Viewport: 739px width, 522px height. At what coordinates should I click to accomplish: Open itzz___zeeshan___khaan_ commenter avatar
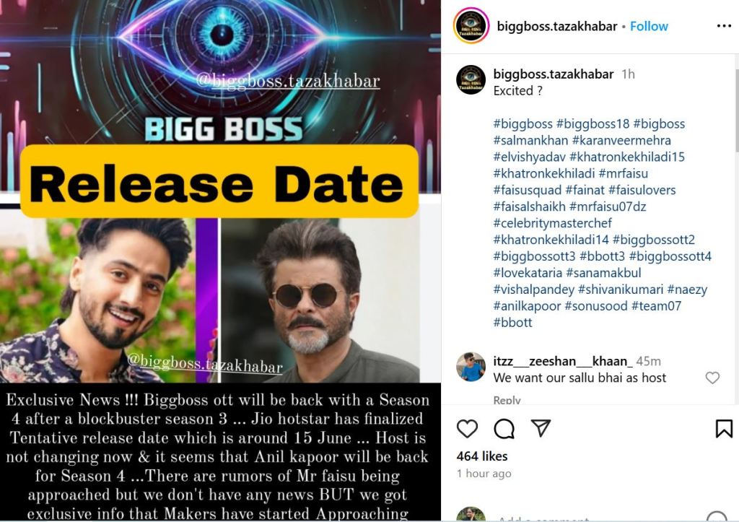click(x=471, y=366)
